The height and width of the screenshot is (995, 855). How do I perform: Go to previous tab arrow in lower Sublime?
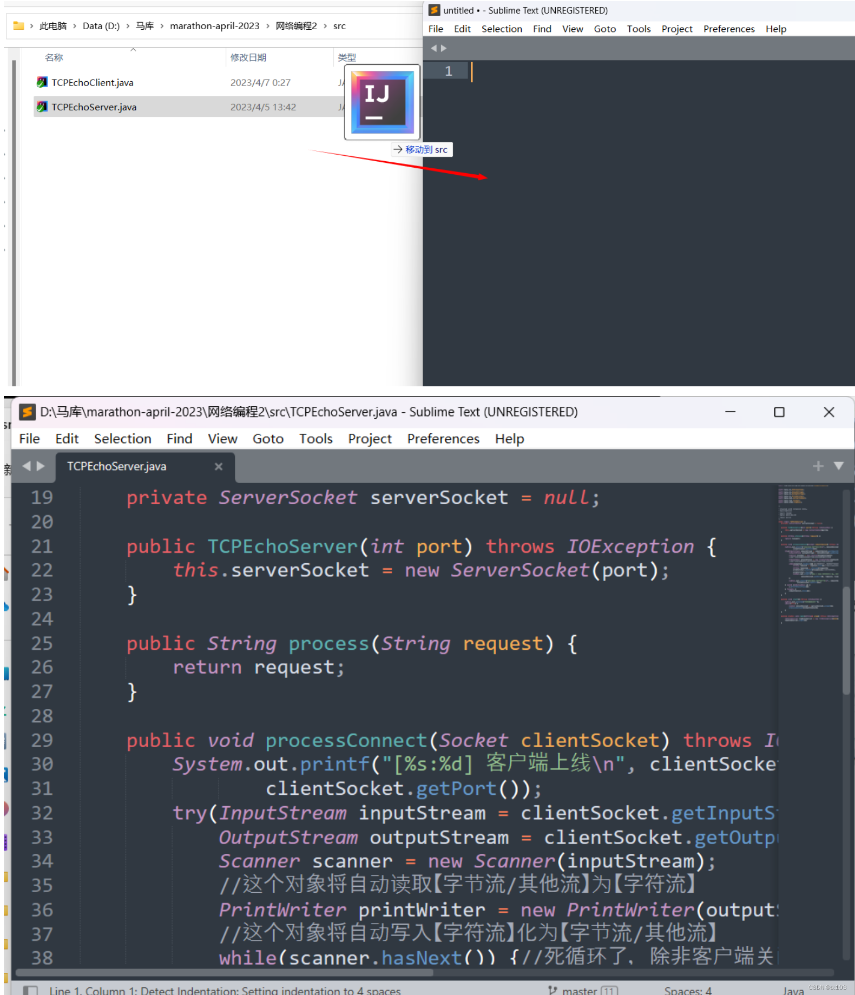point(26,466)
